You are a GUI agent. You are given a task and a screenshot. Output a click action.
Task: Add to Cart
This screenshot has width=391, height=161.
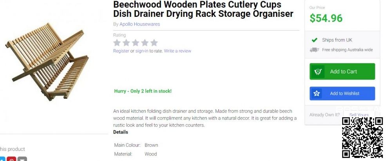pyautogui.click(x=343, y=72)
